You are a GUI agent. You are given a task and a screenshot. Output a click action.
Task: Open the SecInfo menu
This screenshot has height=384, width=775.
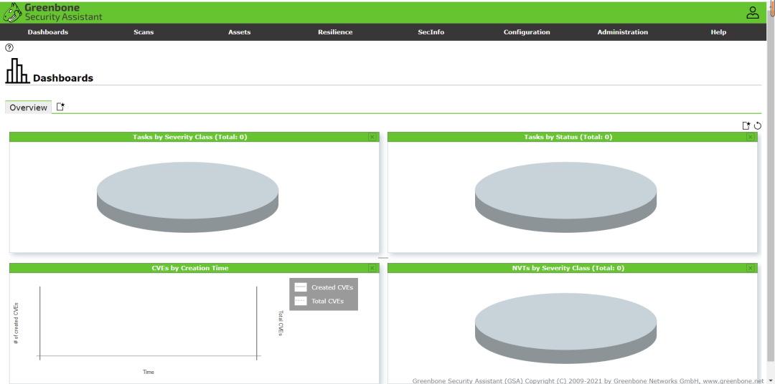click(x=431, y=32)
